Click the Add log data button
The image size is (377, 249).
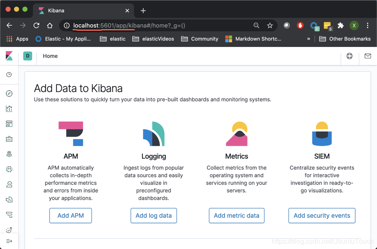pos(154,216)
